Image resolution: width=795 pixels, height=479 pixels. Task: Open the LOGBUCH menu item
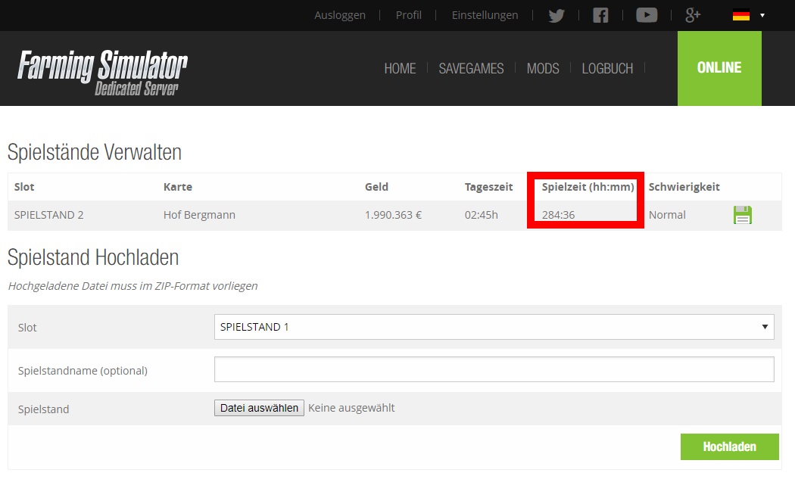[x=607, y=69]
